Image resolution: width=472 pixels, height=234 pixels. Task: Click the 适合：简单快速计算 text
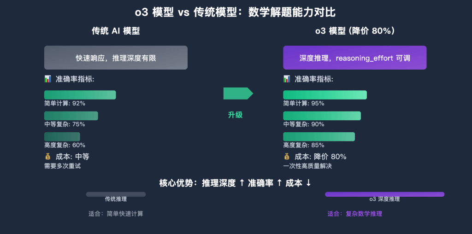tap(116, 214)
